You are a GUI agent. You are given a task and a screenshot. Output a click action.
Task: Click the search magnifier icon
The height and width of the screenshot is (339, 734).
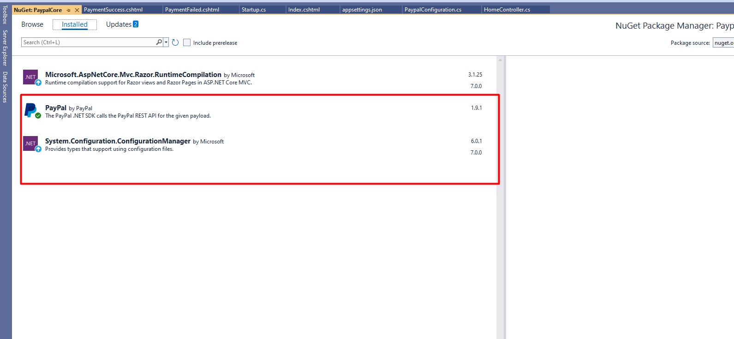[159, 42]
